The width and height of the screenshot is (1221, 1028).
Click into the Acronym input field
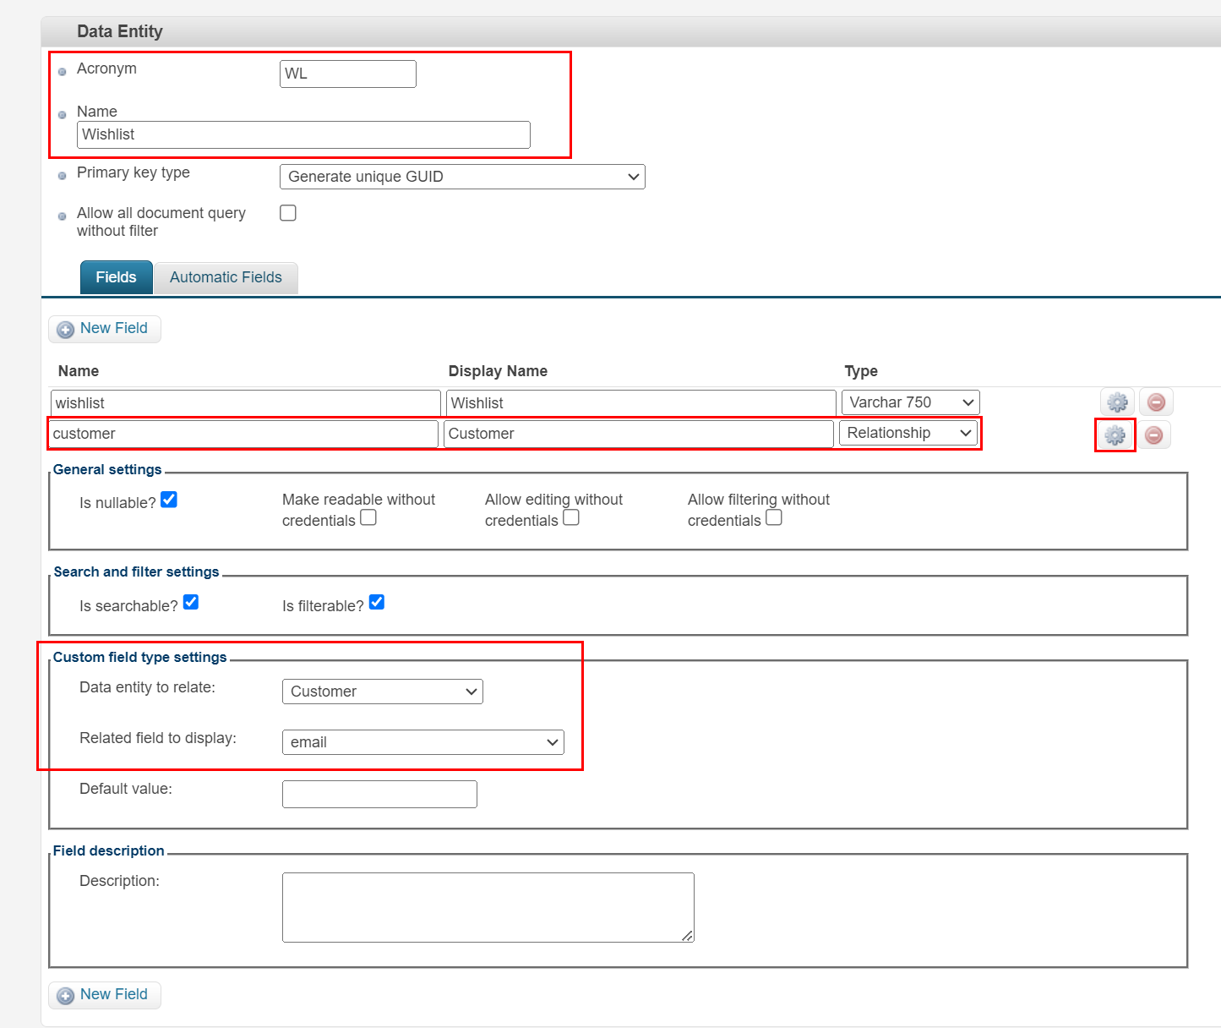(347, 74)
